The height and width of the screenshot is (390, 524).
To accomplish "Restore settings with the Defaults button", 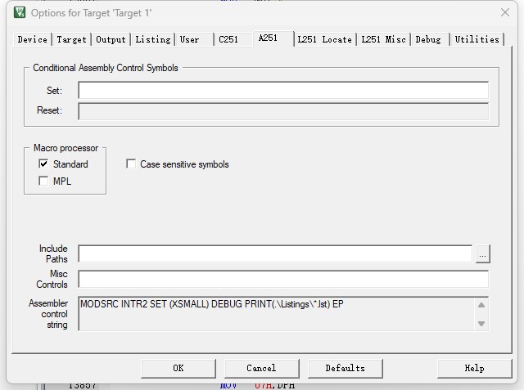I will (x=346, y=368).
